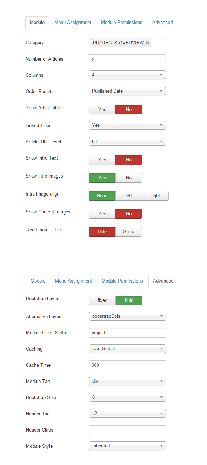Expand the Bootstrap Size dropdown

coord(128,397)
